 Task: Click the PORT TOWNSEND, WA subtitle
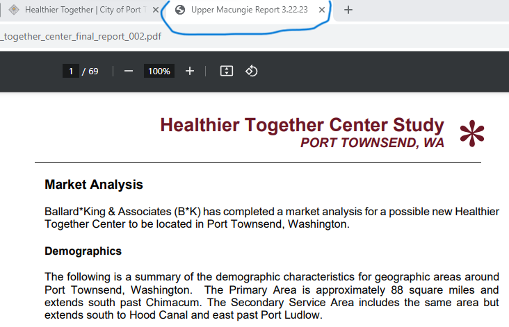tap(372, 142)
